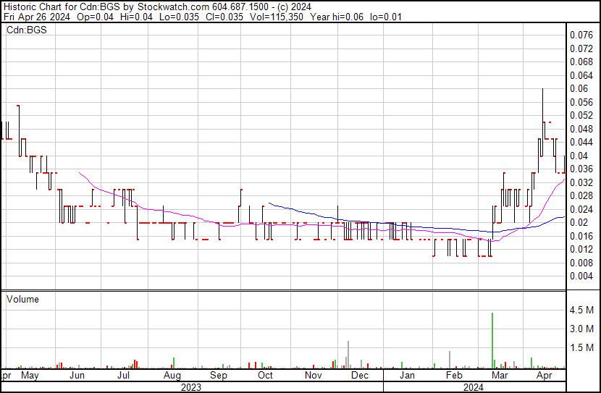Click the 0.036 price axis label
The height and width of the screenshot is (393, 601).
click(x=581, y=169)
